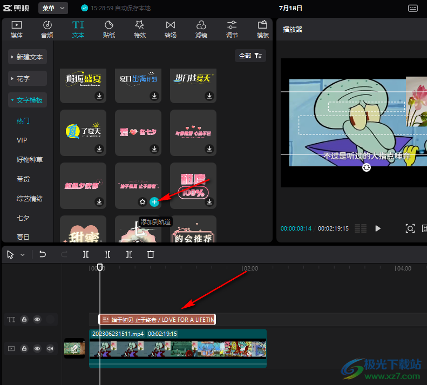Screen dimensions: 427x385
Task: Click the video track cover thumbnail edit icon
Action: 74,348
